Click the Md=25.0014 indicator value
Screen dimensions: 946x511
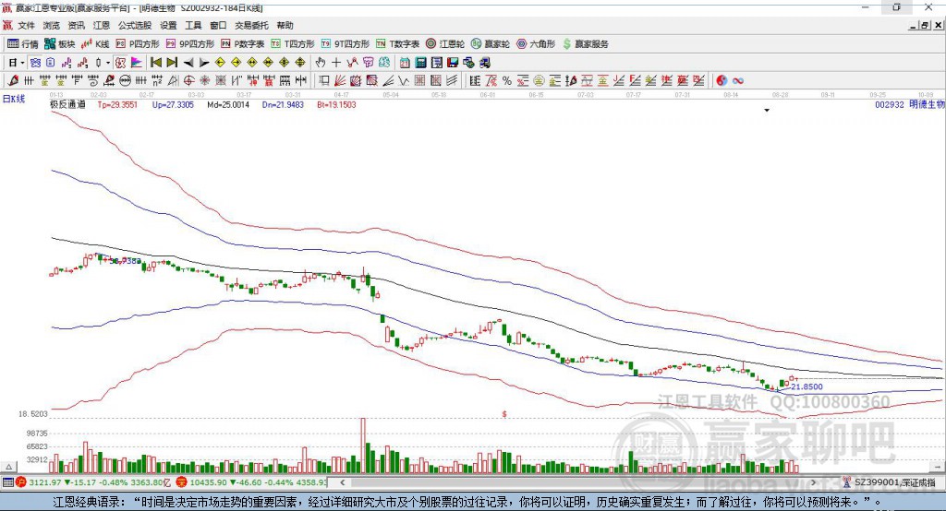click(228, 104)
